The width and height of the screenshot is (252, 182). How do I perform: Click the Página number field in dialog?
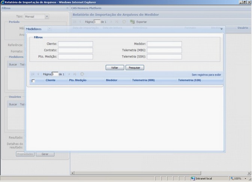click(55, 74)
